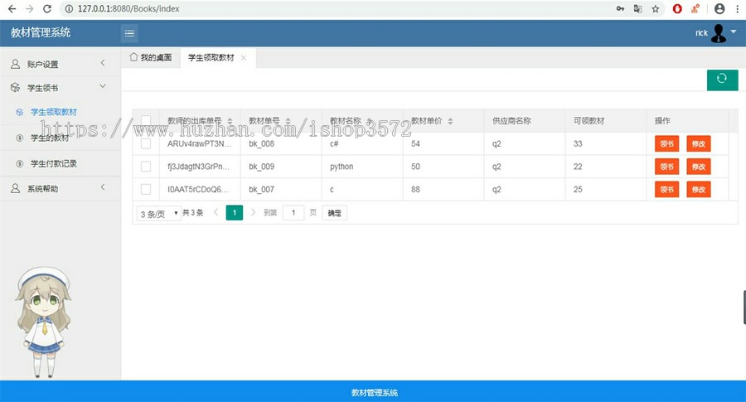Open browser profile avatar icon

719,8
